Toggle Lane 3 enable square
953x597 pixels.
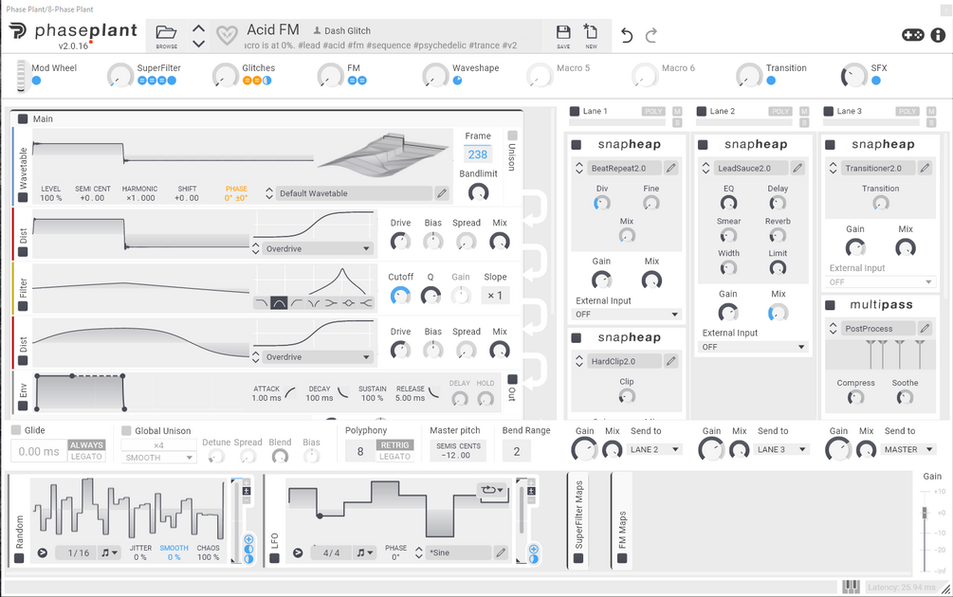pos(829,111)
